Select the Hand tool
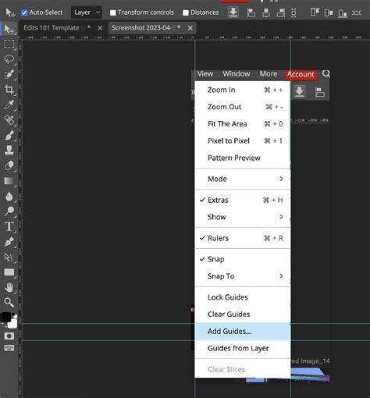The width and height of the screenshot is (370, 398). pos(9,287)
